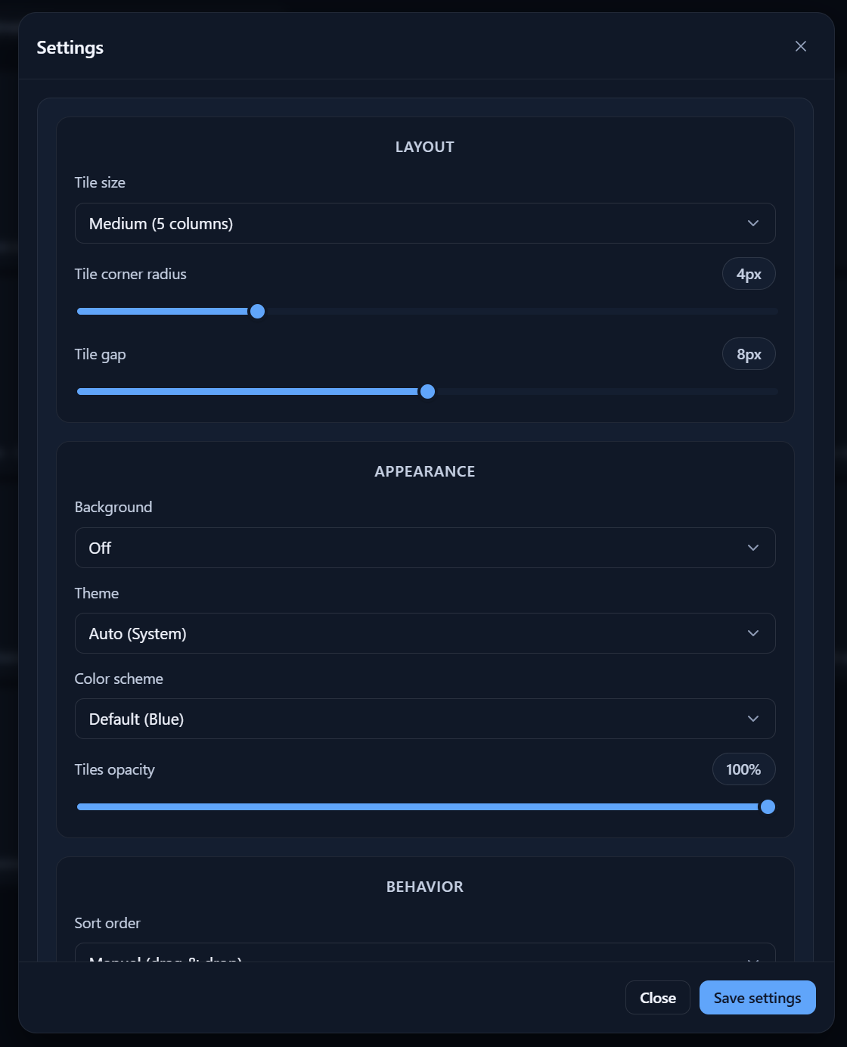The height and width of the screenshot is (1047, 847).
Task: Open the Background dropdown currently set to Off
Action: [x=425, y=547]
